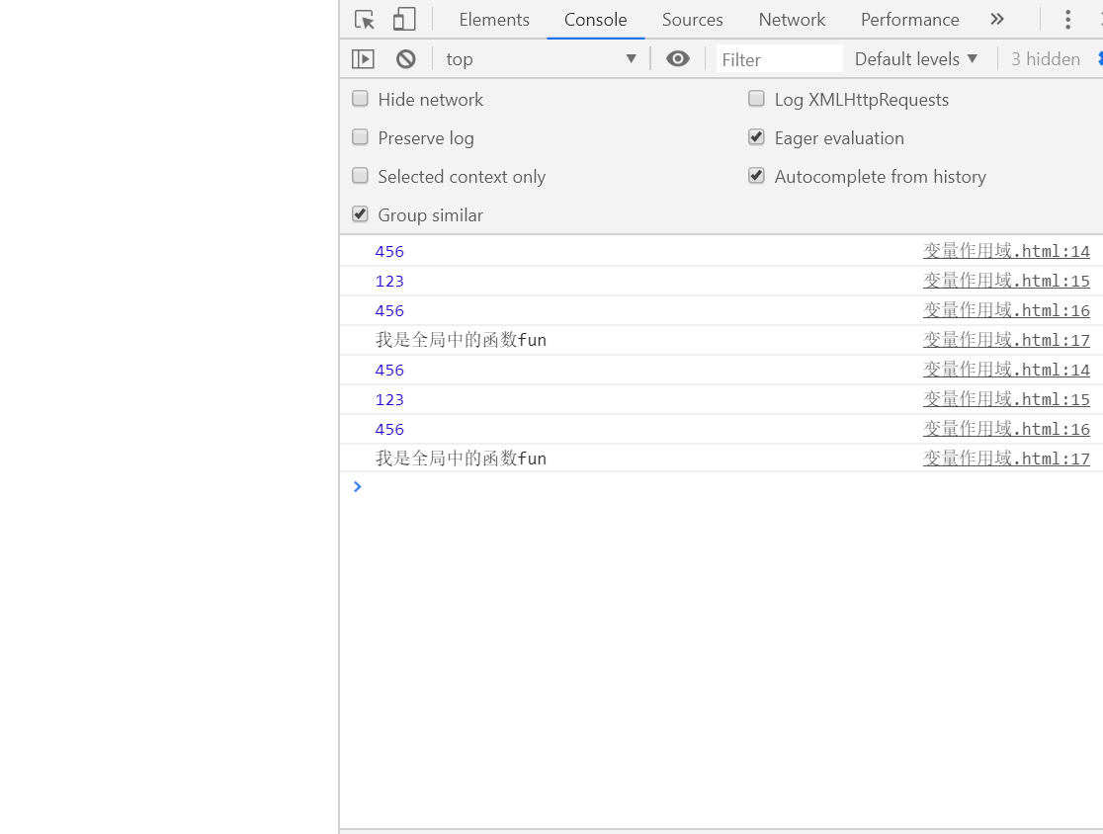Screen dimensions: 1103x834
Task: Open first 变量作用域.html:17 source link
Action: tap(1006, 340)
